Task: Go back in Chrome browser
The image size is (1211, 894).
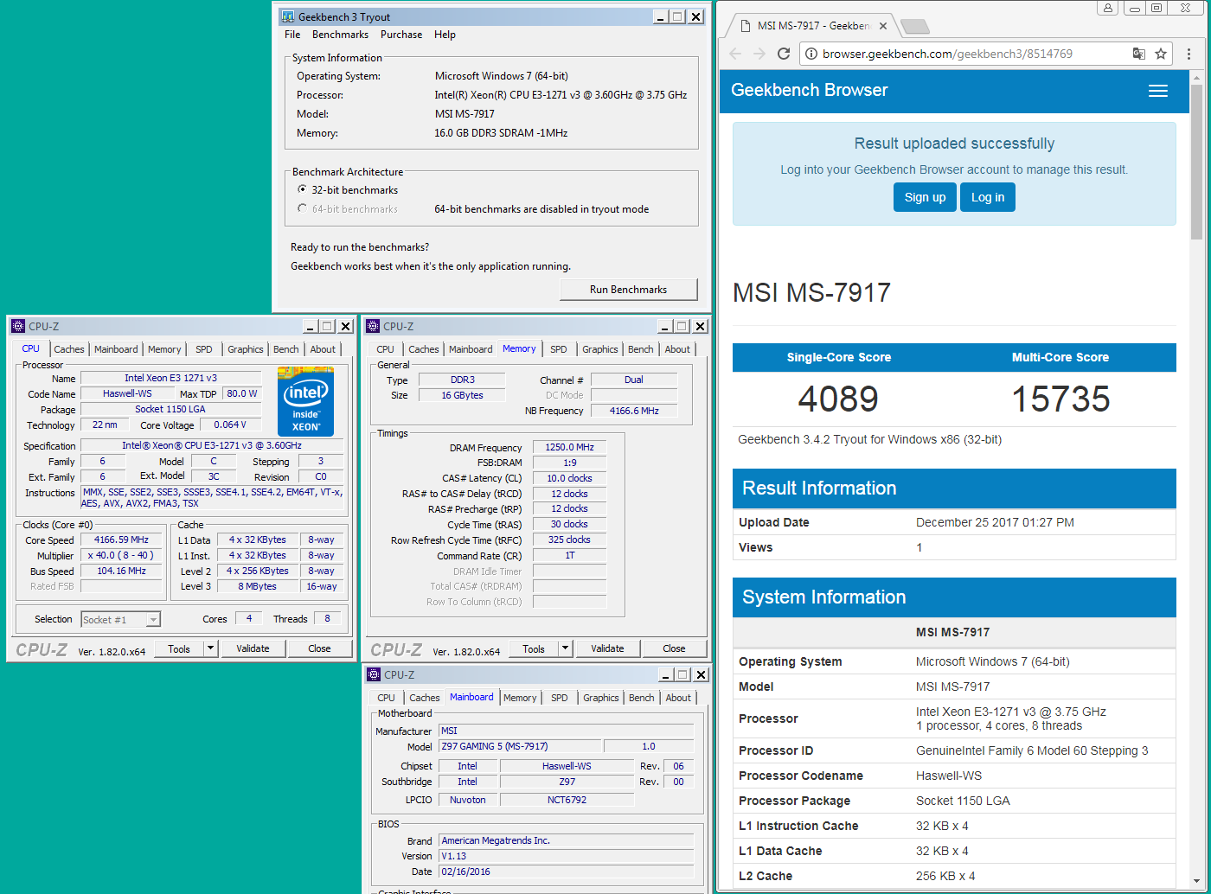Action: [x=735, y=54]
